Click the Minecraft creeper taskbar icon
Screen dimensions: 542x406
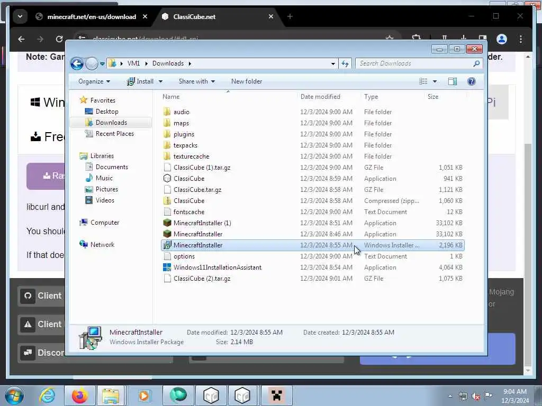(x=276, y=395)
